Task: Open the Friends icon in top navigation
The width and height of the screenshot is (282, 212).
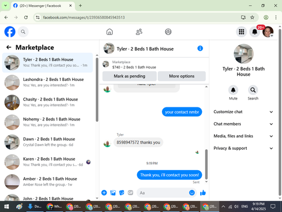Action: coord(139,32)
